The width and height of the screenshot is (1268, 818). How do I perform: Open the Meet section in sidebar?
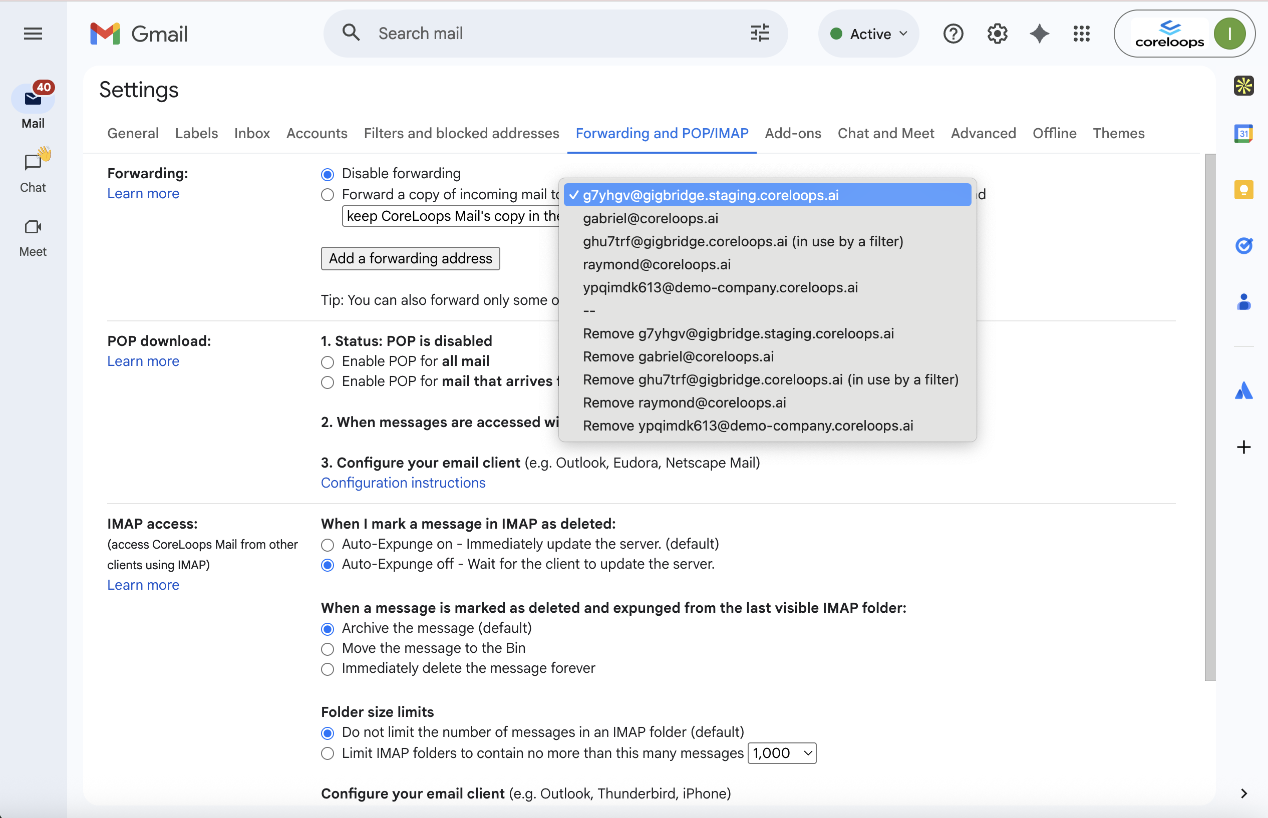click(x=33, y=237)
